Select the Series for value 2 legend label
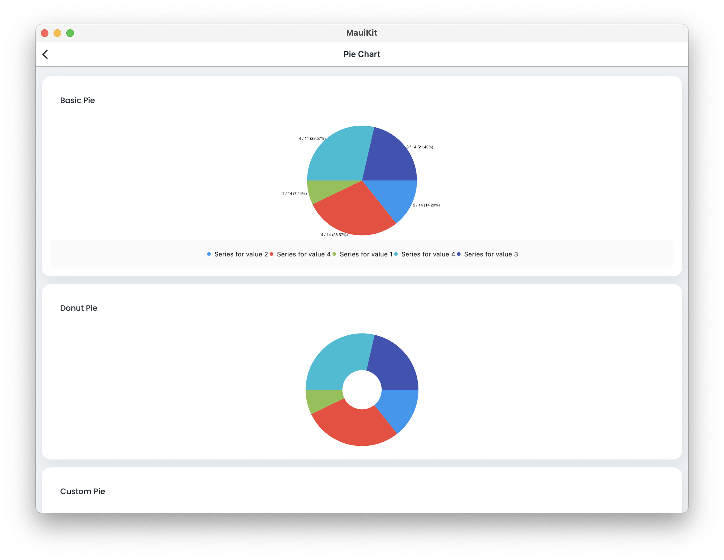The width and height of the screenshot is (724, 560). click(241, 254)
